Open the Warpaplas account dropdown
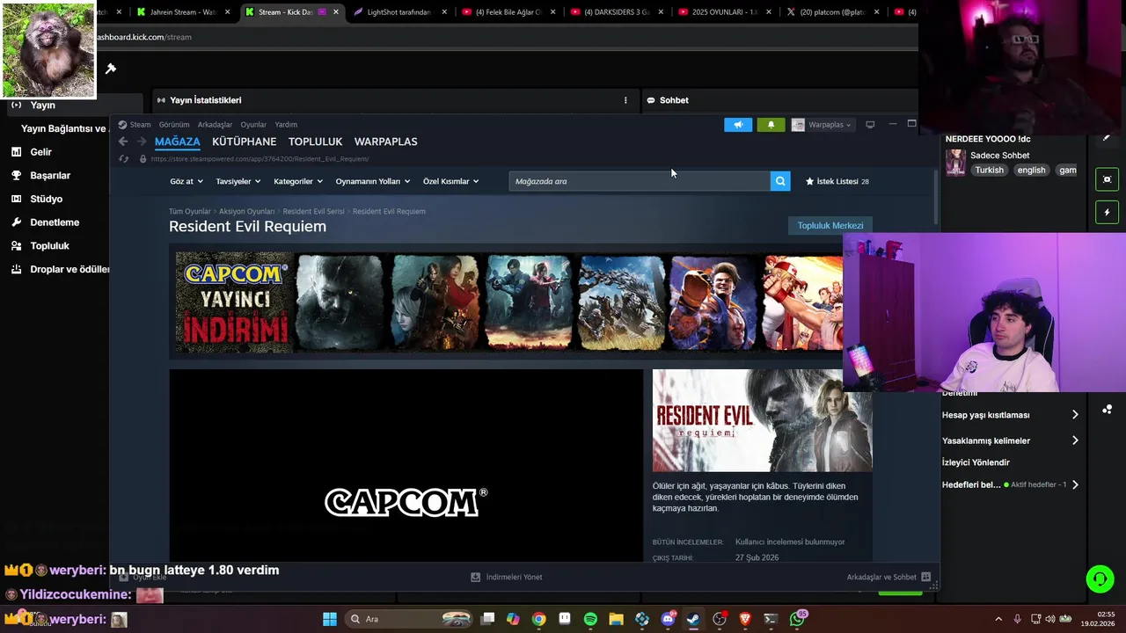1126x633 pixels. (823, 125)
